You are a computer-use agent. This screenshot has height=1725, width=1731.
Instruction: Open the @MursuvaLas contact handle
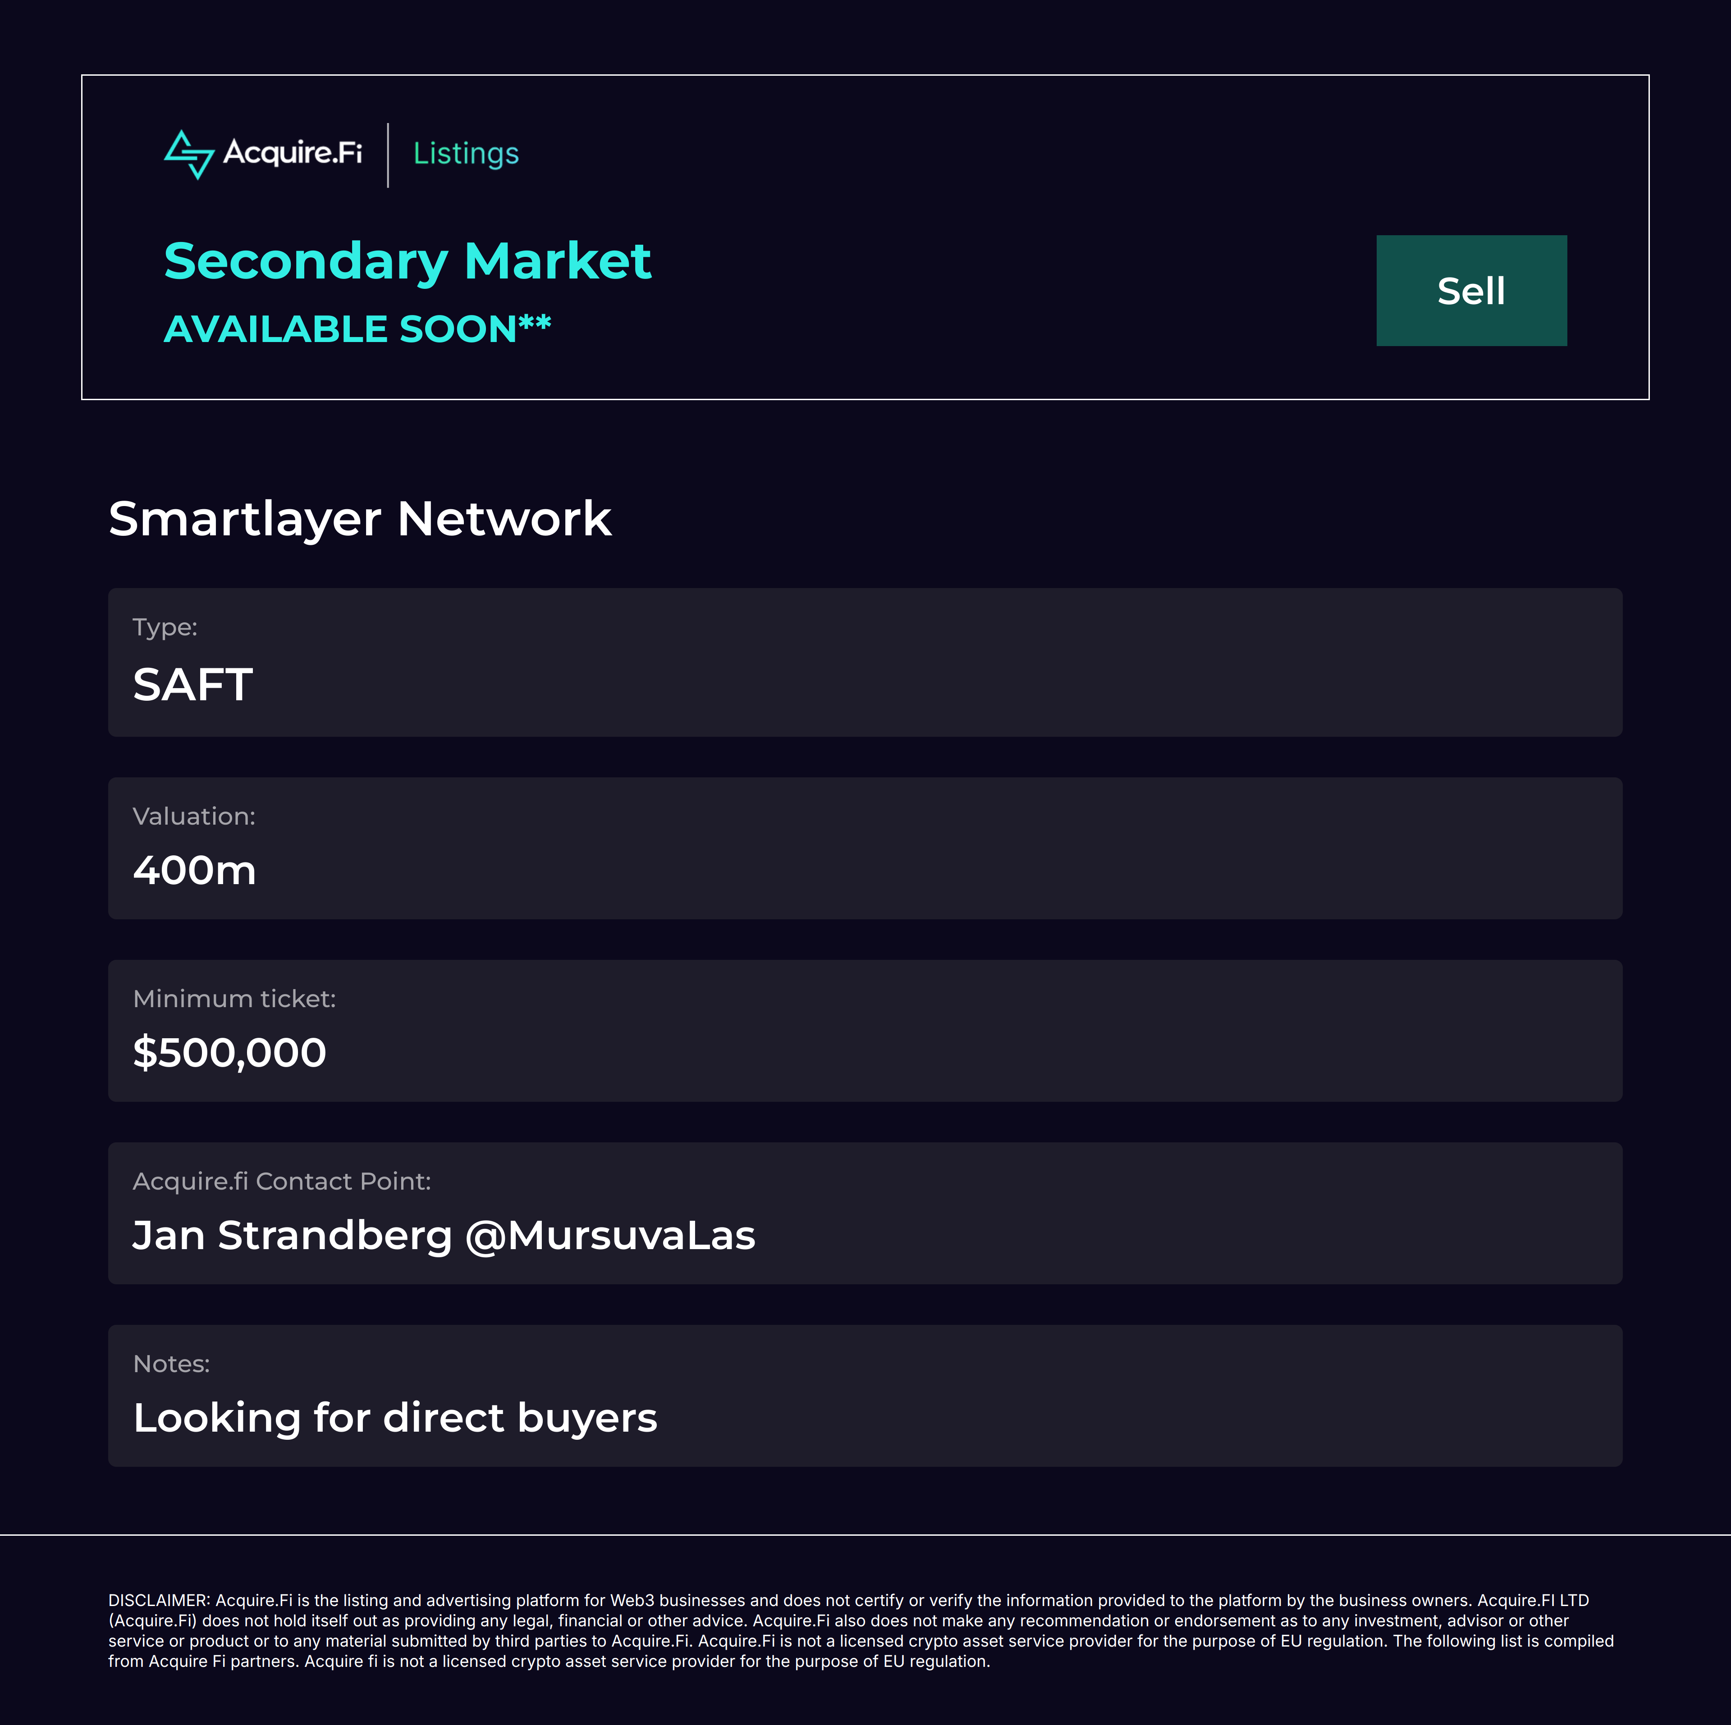tap(610, 1235)
